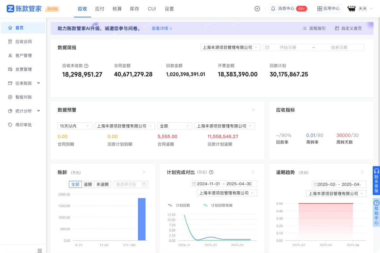Click 查看详情 link in banner
The image size is (380, 253).
click(x=161, y=28)
